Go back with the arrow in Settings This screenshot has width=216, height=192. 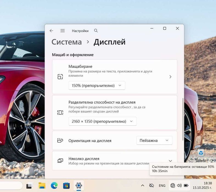point(51,31)
